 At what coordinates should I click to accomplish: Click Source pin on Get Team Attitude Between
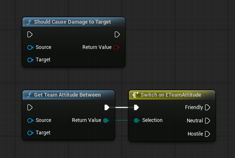30,121
